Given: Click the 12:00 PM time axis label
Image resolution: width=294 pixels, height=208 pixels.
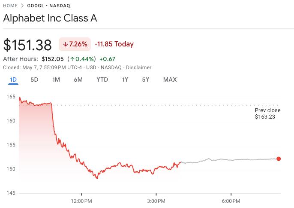Looking at the screenshot, I should (81, 201).
